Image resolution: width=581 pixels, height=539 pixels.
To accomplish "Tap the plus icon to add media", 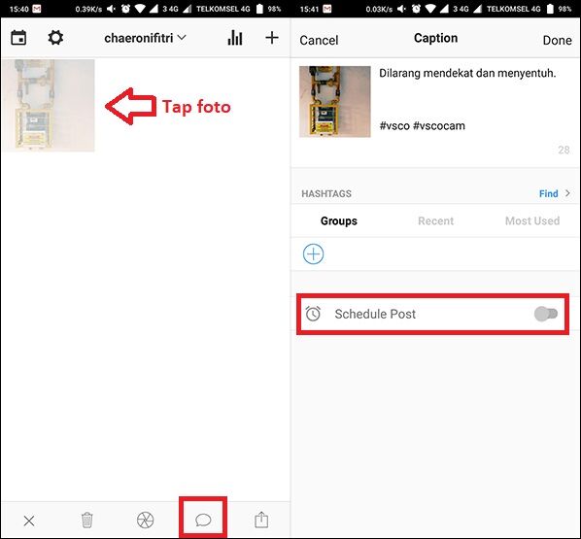I will pyautogui.click(x=272, y=38).
